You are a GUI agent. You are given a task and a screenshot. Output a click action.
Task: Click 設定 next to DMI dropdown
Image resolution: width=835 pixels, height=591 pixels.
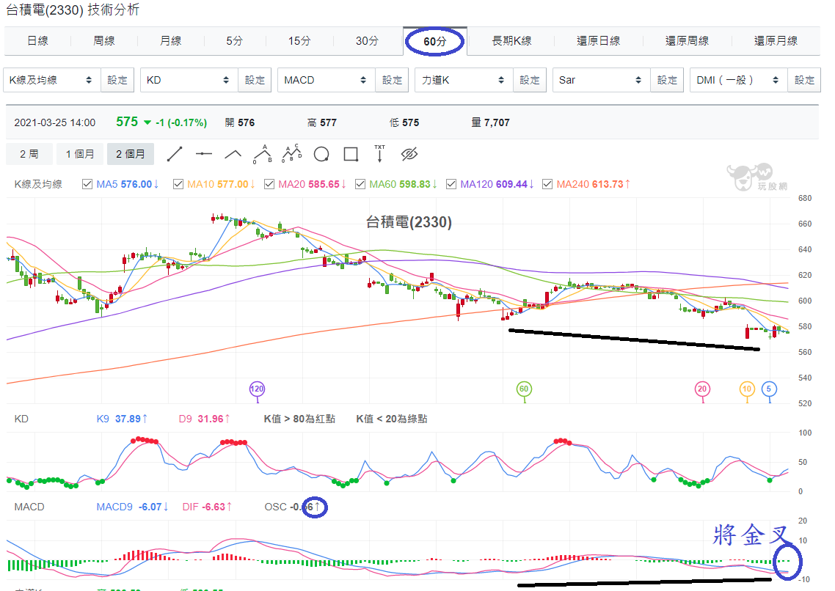pyautogui.click(x=805, y=80)
